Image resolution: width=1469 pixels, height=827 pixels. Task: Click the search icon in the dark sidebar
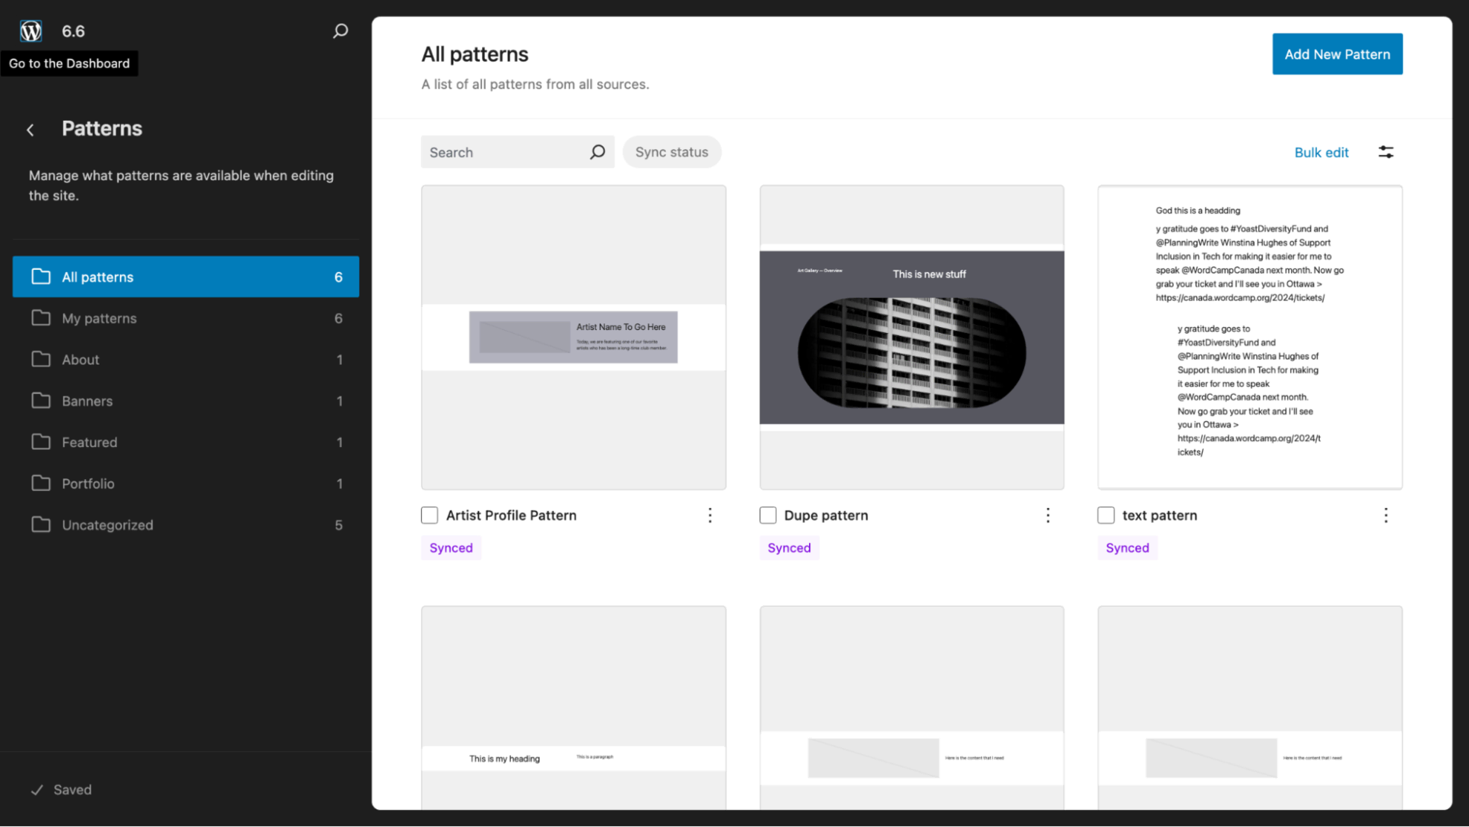click(340, 31)
